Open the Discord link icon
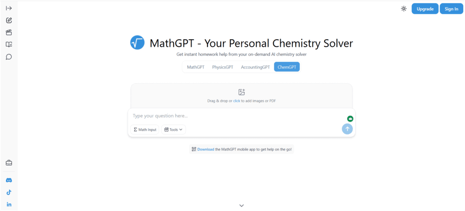The width and height of the screenshot is (465, 211). pyautogui.click(x=9, y=180)
